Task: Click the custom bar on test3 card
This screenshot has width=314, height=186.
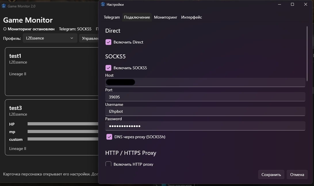Action: point(63,139)
